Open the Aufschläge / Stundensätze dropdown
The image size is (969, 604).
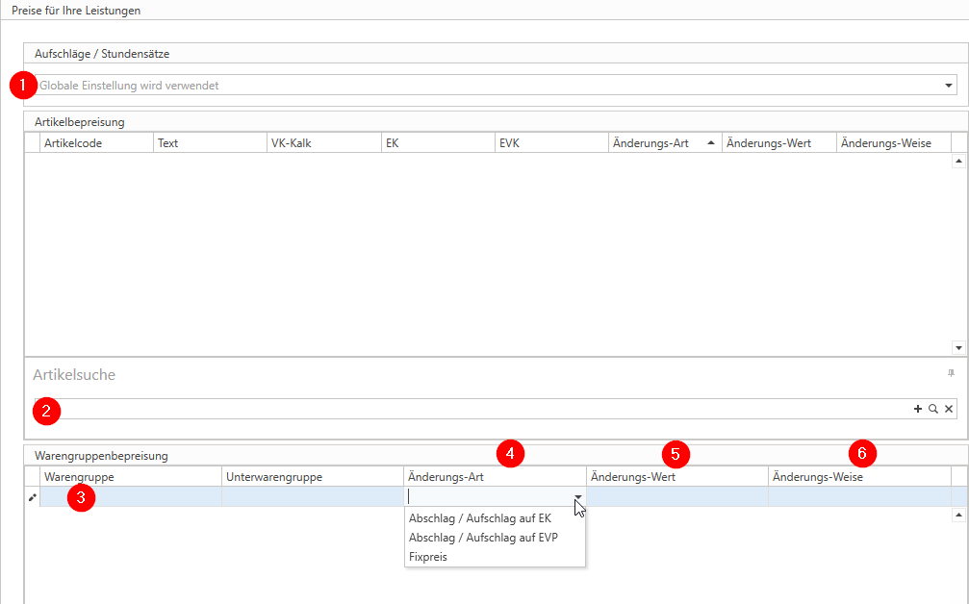pyautogui.click(x=948, y=86)
